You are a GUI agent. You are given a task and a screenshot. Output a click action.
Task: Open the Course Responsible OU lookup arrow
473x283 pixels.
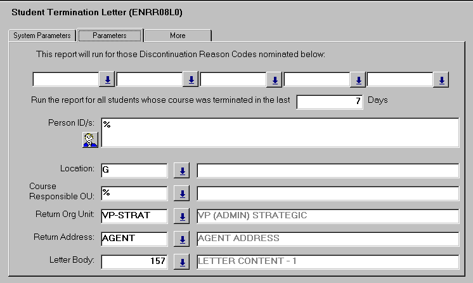[182, 194]
